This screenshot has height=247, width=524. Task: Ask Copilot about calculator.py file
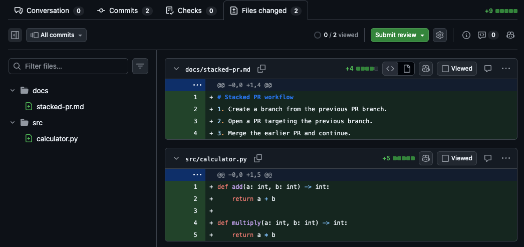426,158
